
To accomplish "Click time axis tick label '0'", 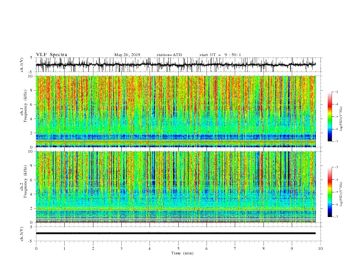I will [x=36, y=248].
